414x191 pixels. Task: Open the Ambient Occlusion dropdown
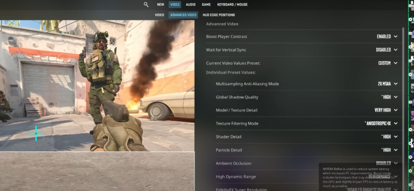[387, 163]
